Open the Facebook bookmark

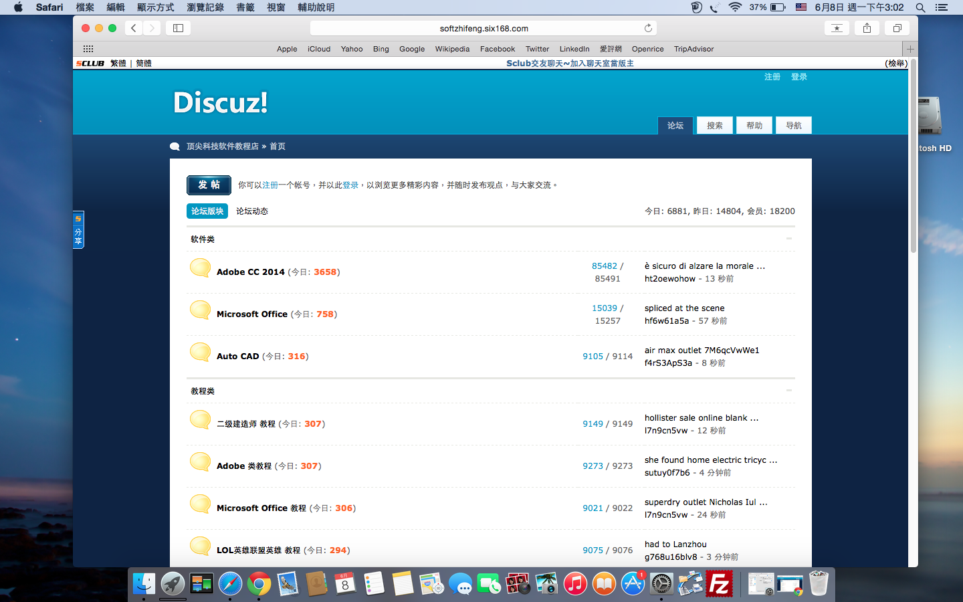[498, 49]
